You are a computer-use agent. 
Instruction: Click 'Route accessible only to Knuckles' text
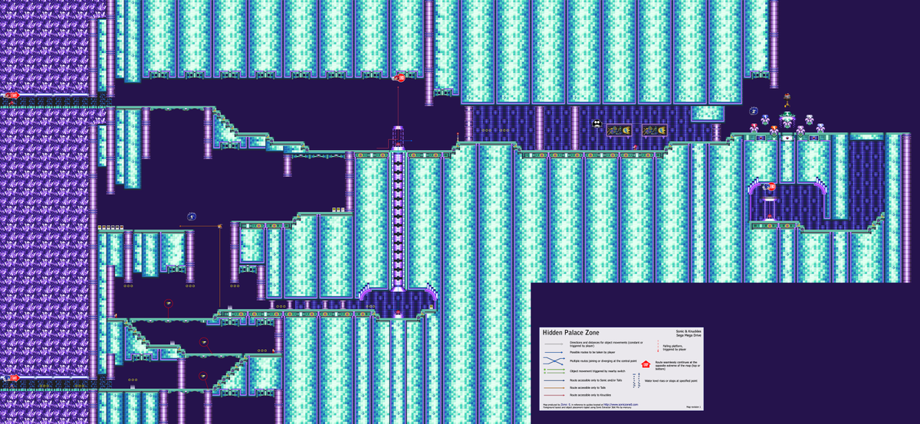click(590, 395)
